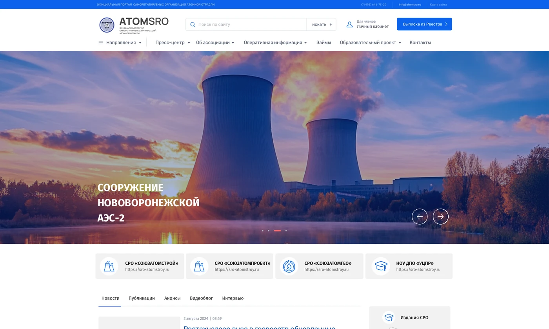Open the Издания СРО heading
This screenshot has width=549, height=329.
414,318
